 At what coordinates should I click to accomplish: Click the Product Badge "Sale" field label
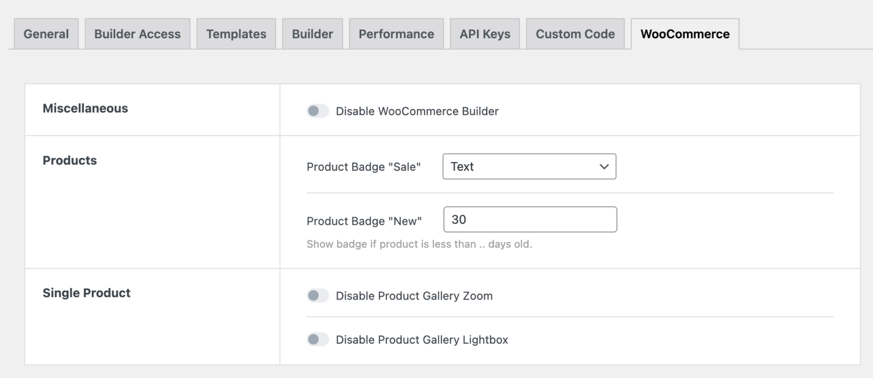click(363, 167)
